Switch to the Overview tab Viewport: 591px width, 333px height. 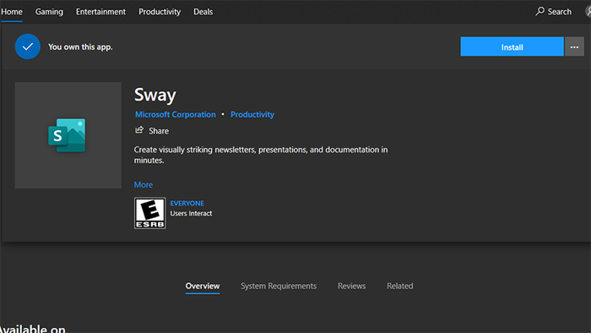click(x=203, y=286)
